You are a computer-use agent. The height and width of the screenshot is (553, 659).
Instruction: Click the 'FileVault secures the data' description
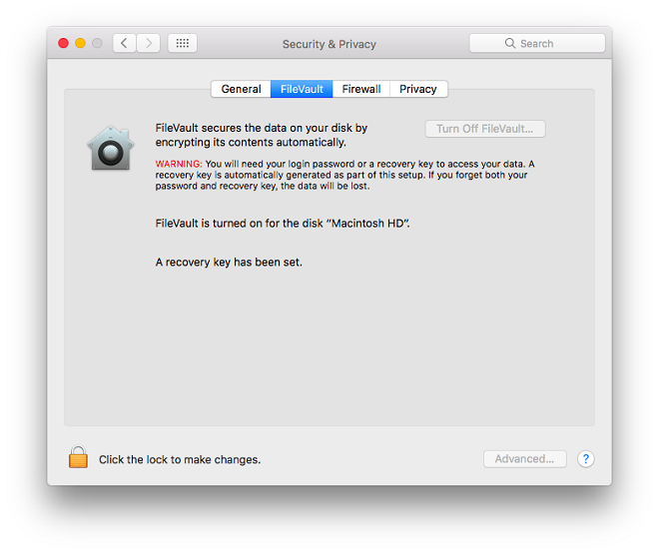262,135
